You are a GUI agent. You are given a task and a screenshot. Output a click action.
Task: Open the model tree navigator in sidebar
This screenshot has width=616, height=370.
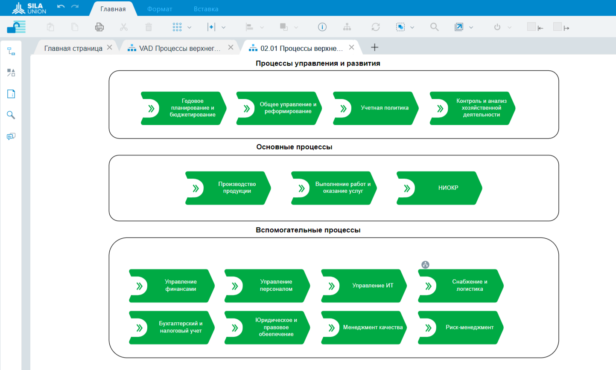coord(11,52)
